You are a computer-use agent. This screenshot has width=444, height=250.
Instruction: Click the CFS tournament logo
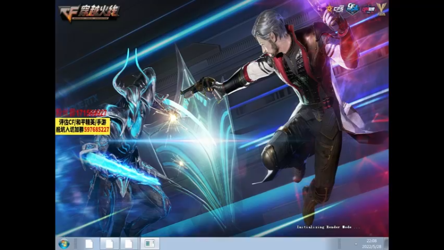tap(335, 8)
